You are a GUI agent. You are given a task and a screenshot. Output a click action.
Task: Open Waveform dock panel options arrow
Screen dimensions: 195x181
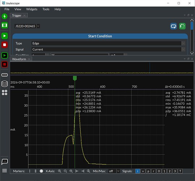coord(185,59)
